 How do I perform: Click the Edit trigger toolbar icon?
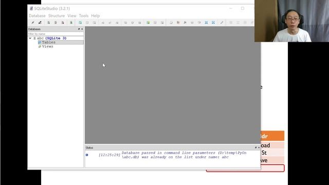tap(133, 23)
